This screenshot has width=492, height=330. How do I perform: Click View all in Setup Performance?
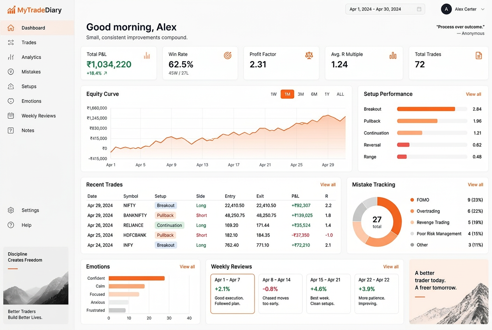(473, 94)
